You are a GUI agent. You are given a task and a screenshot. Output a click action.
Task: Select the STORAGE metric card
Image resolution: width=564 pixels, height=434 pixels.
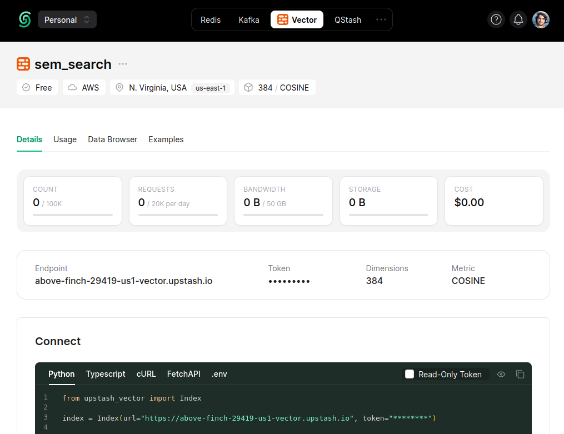tap(388, 201)
